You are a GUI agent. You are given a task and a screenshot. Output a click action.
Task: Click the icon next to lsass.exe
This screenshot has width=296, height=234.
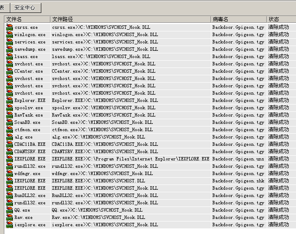(x=9, y=57)
